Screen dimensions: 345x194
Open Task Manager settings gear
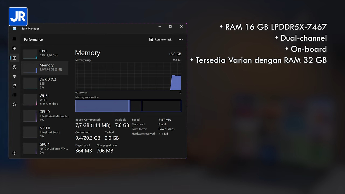pos(14,153)
